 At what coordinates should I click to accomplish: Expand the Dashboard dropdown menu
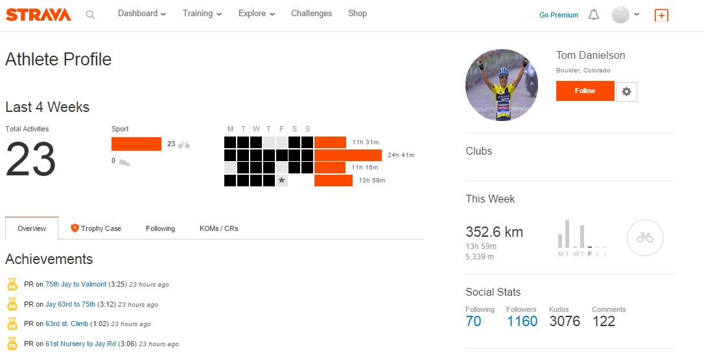pyautogui.click(x=141, y=14)
